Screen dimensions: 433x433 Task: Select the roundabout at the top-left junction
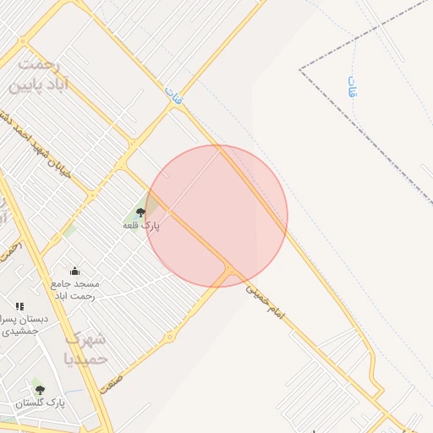coord(23,41)
